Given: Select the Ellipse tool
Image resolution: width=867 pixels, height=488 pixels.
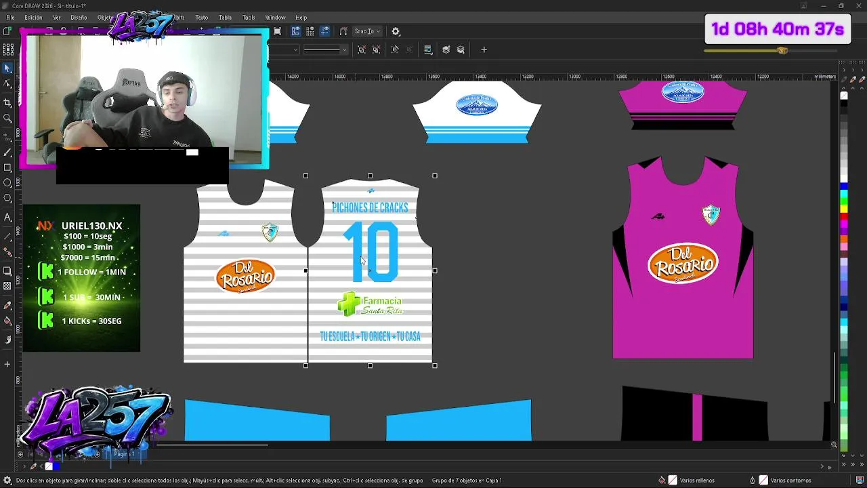Looking at the screenshot, I should pos(7,183).
